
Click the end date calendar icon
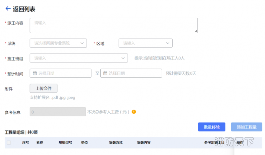click(x=105, y=73)
